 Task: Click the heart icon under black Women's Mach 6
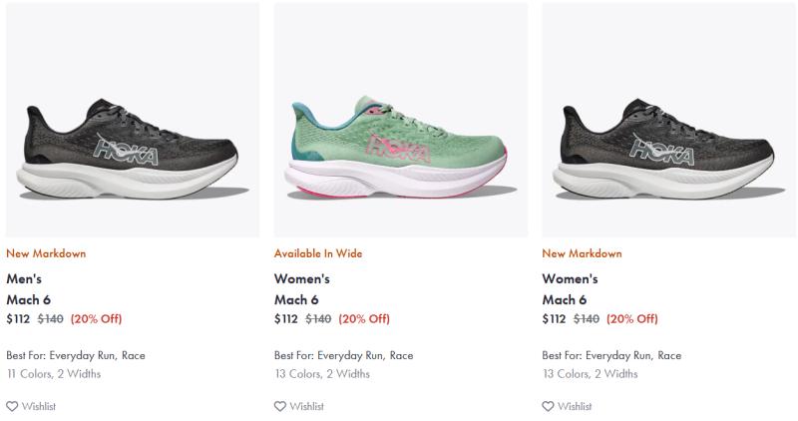548,406
